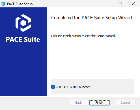Viewport: 140px width, 110px height.
Task: Uncheck the Run PACE Suite Launcher checkbox
Action: [53, 87]
